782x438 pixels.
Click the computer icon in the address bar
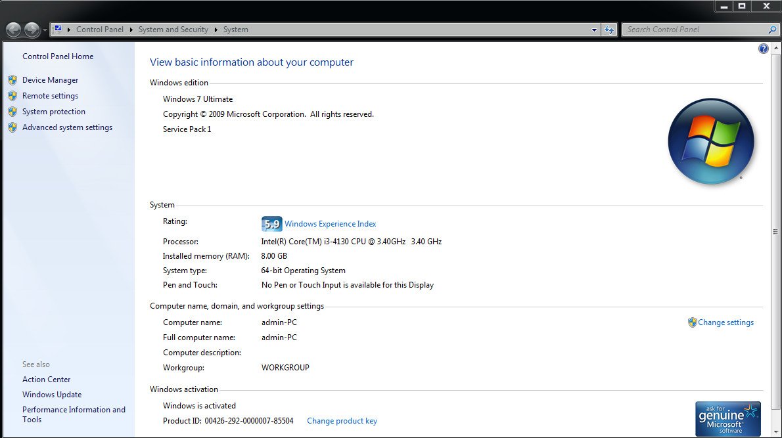pos(58,30)
